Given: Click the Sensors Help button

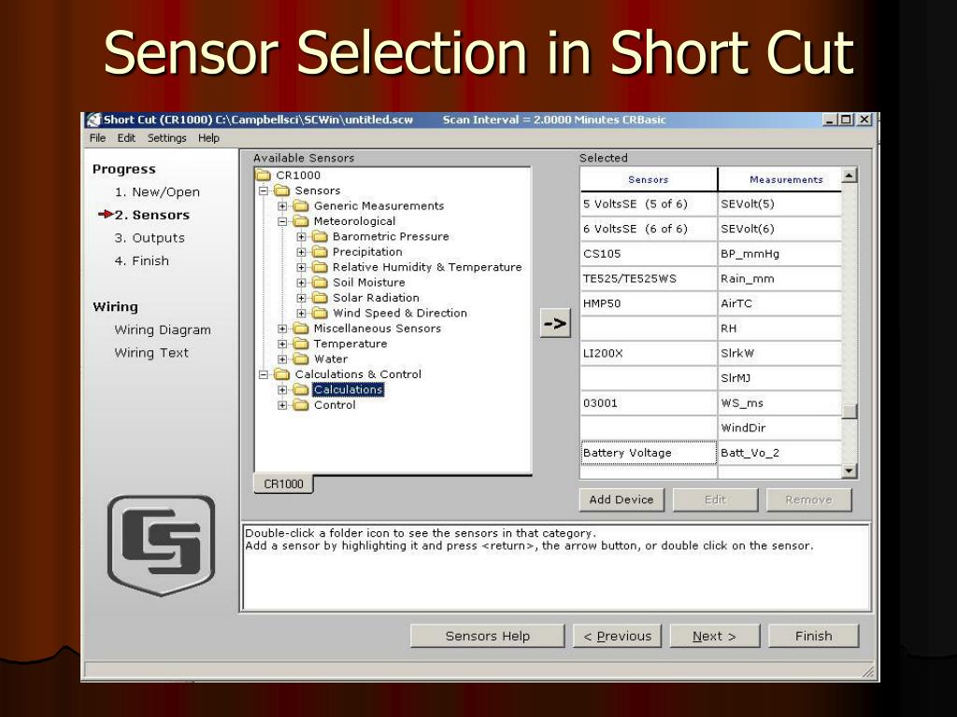Looking at the screenshot, I should click(488, 636).
